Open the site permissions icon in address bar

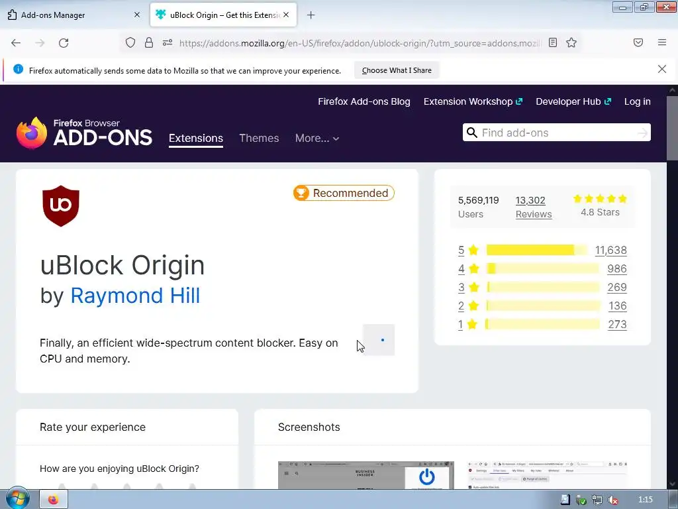(x=168, y=43)
